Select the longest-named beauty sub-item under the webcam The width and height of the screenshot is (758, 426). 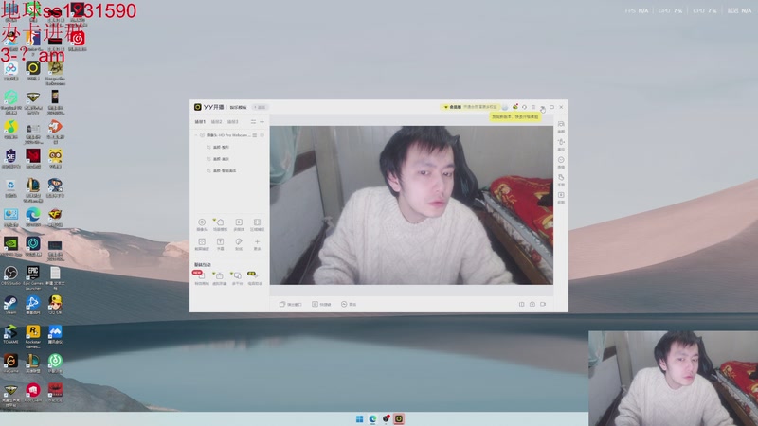click(222, 171)
